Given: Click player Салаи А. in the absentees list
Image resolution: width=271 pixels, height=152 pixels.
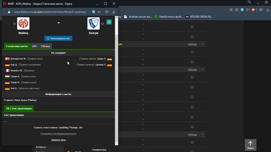Looking at the screenshot, I should [15, 76].
